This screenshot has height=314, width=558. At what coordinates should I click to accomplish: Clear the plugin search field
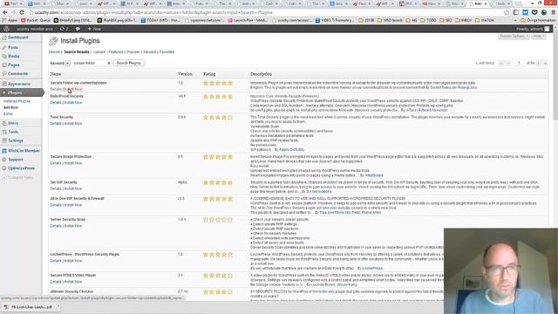click(108, 63)
